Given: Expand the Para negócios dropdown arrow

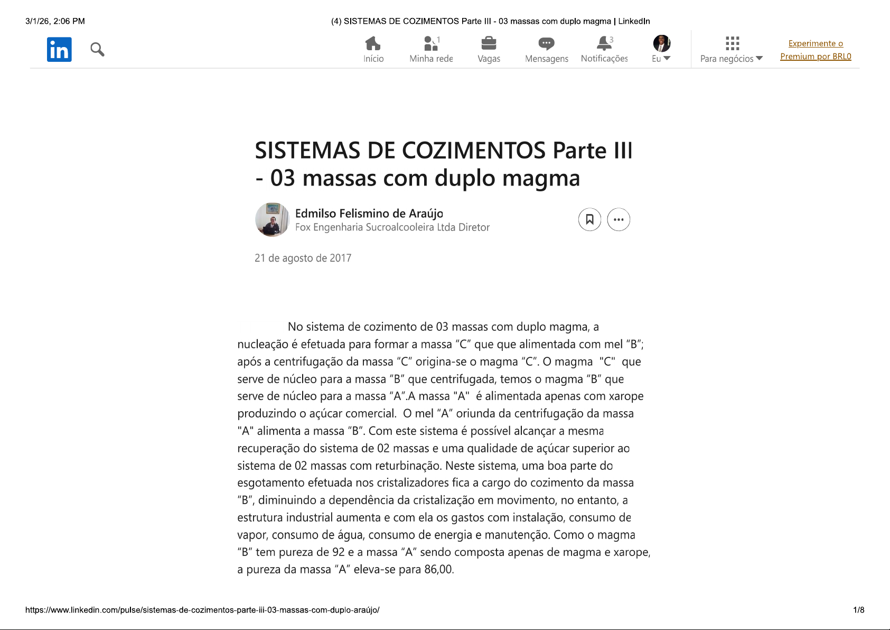Looking at the screenshot, I should [760, 59].
